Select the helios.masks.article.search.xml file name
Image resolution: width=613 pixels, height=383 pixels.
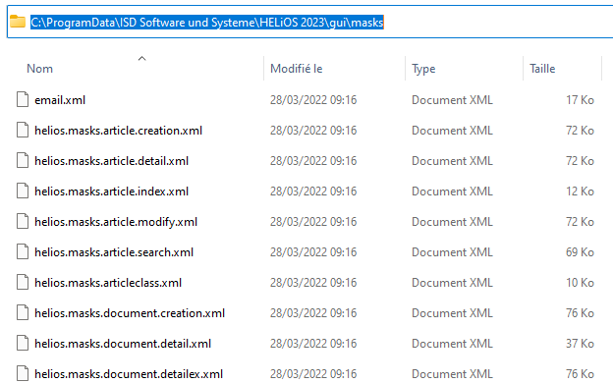coord(114,252)
